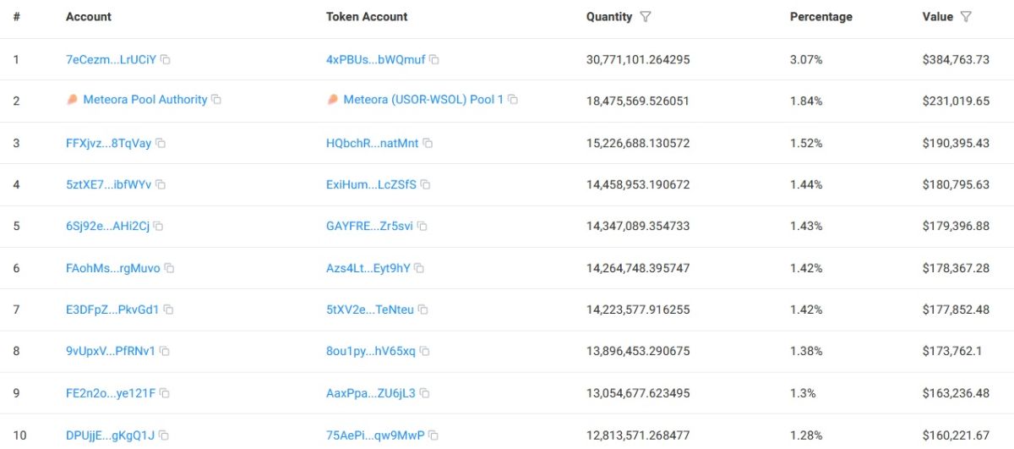
Task: Open token account 8ou1py...hV65xq
Action: point(371,351)
